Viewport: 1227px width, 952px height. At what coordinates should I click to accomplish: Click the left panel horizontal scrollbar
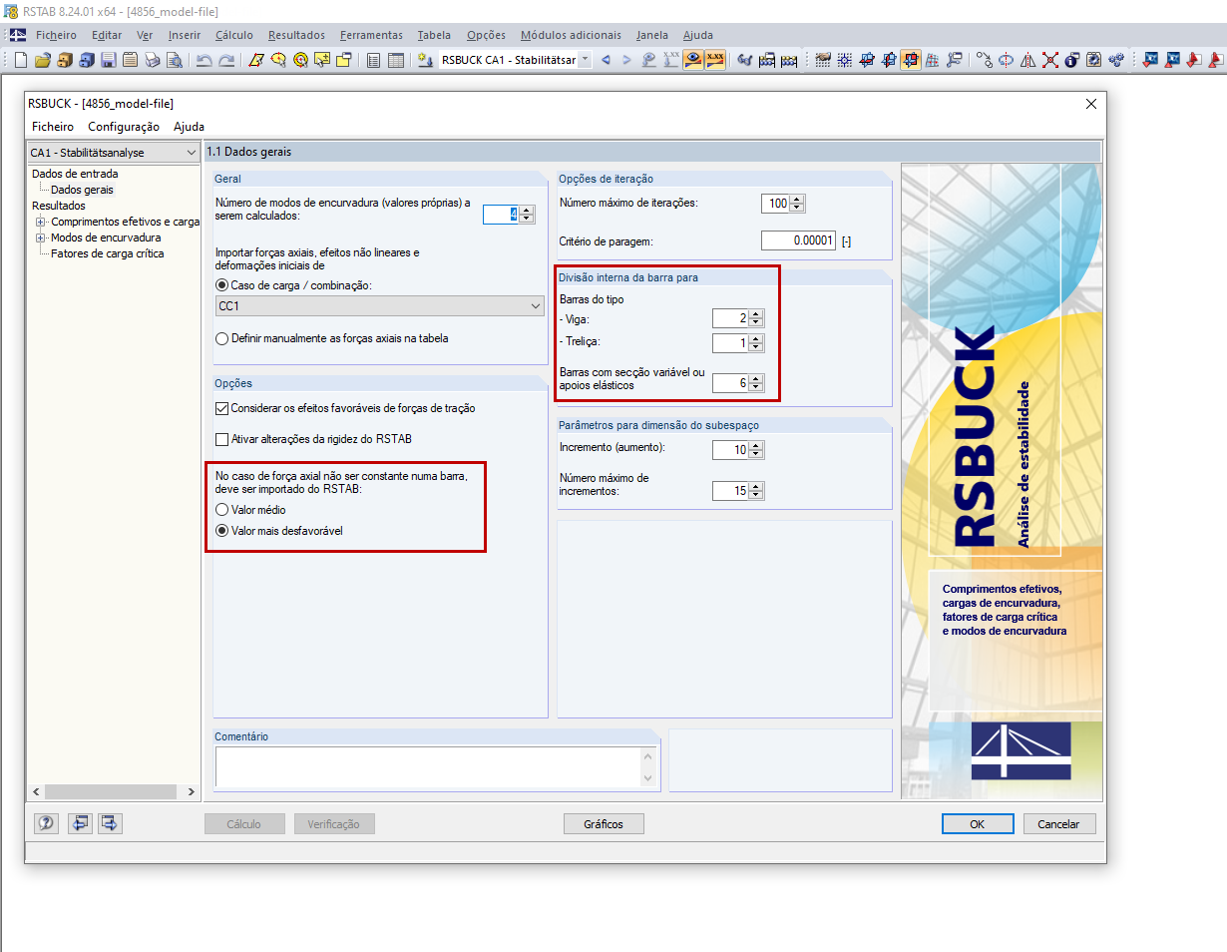click(114, 791)
